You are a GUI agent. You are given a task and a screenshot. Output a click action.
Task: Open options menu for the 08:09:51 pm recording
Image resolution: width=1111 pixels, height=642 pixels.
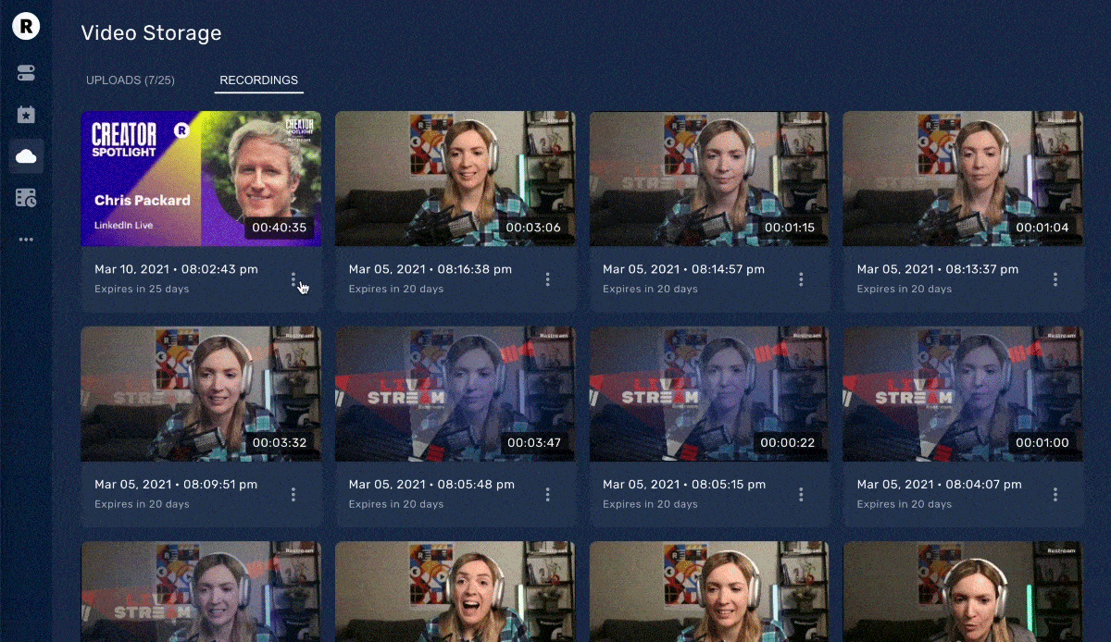point(293,494)
